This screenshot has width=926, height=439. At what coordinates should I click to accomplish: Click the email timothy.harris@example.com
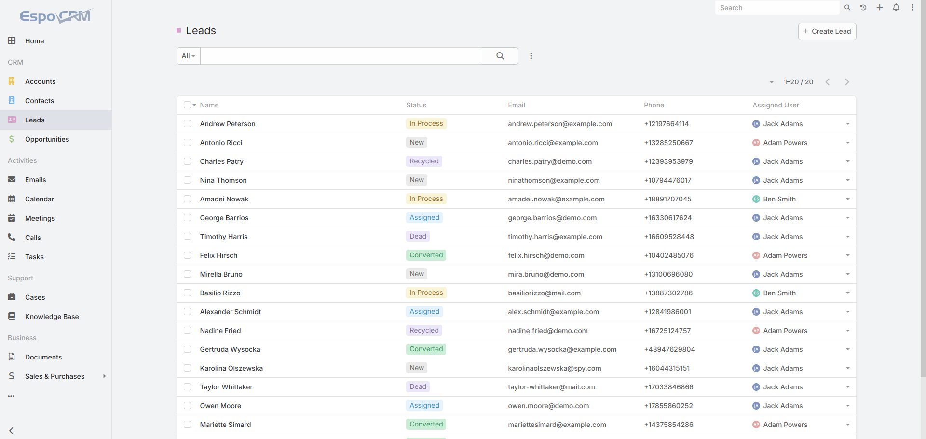coord(555,237)
